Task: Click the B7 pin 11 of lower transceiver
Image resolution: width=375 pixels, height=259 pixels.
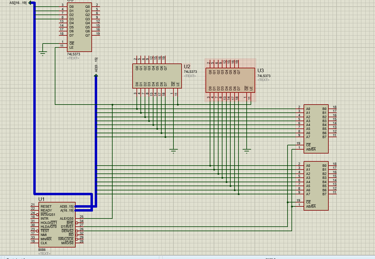Action: 332,194
